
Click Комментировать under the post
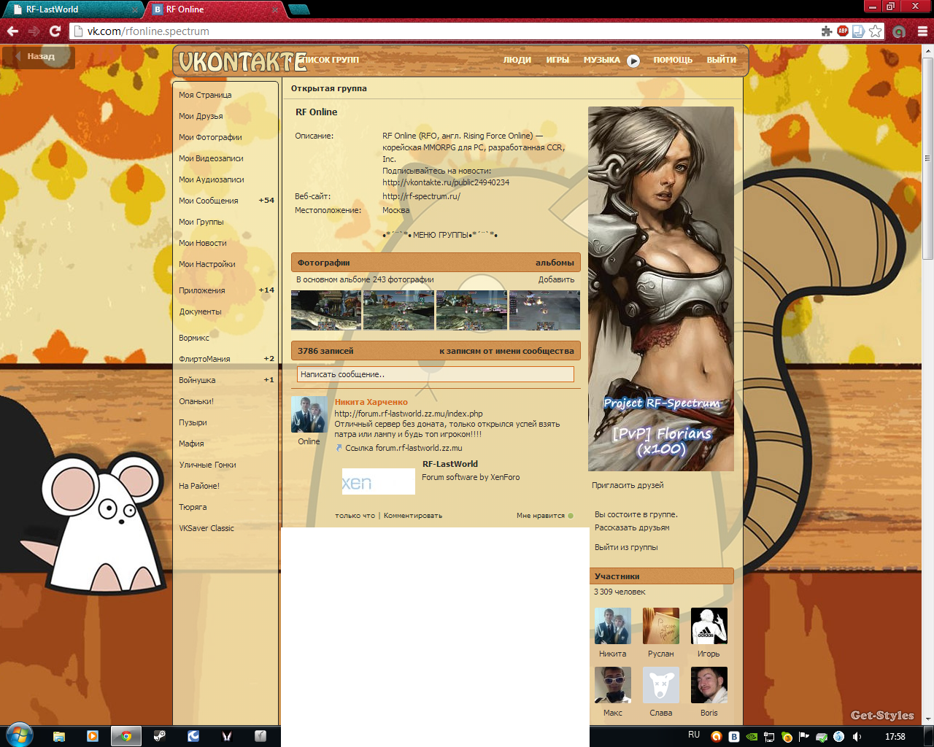(x=413, y=516)
